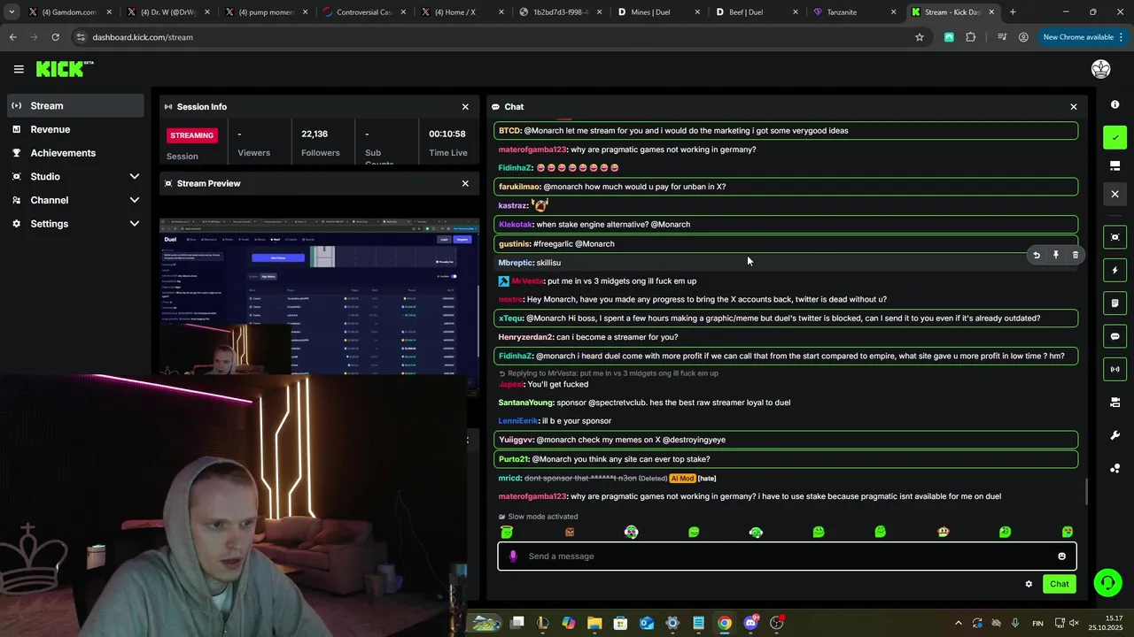Click the server rack icon in right sidebar
Viewport: 1134px width, 637px height.
1115,403
